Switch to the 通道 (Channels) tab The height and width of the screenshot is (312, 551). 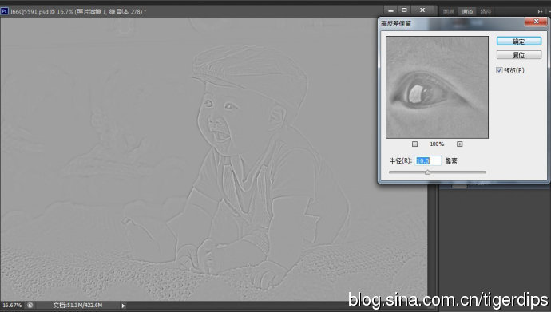click(467, 12)
